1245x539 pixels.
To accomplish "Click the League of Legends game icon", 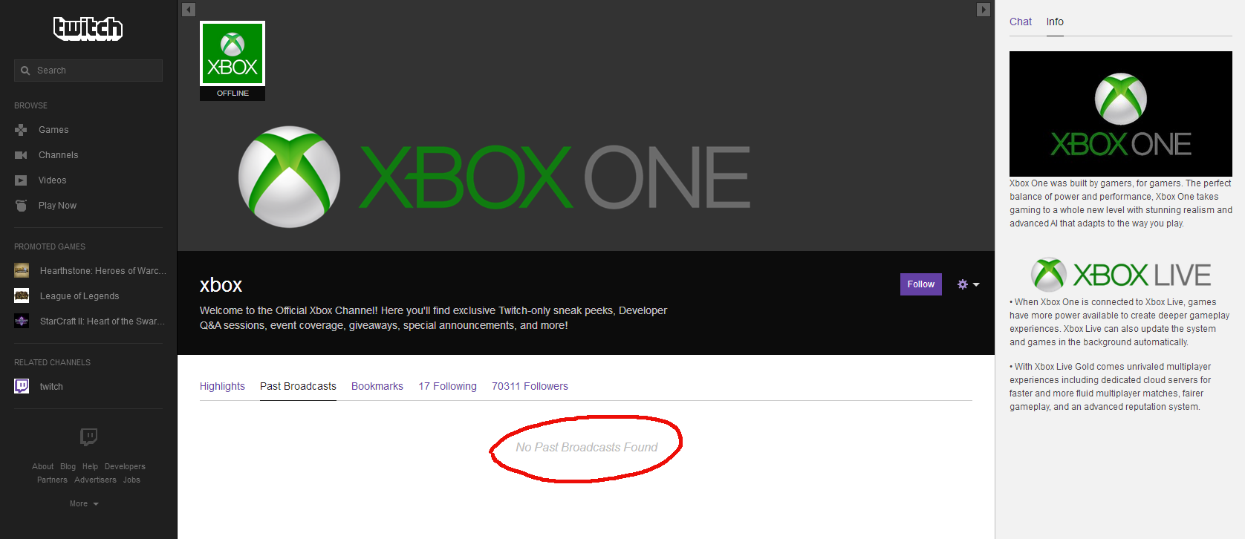I will [22, 296].
